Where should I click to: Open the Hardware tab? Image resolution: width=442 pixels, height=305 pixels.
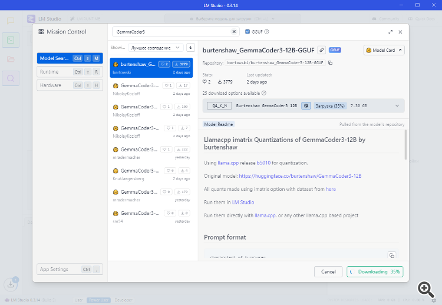(70, 85)
